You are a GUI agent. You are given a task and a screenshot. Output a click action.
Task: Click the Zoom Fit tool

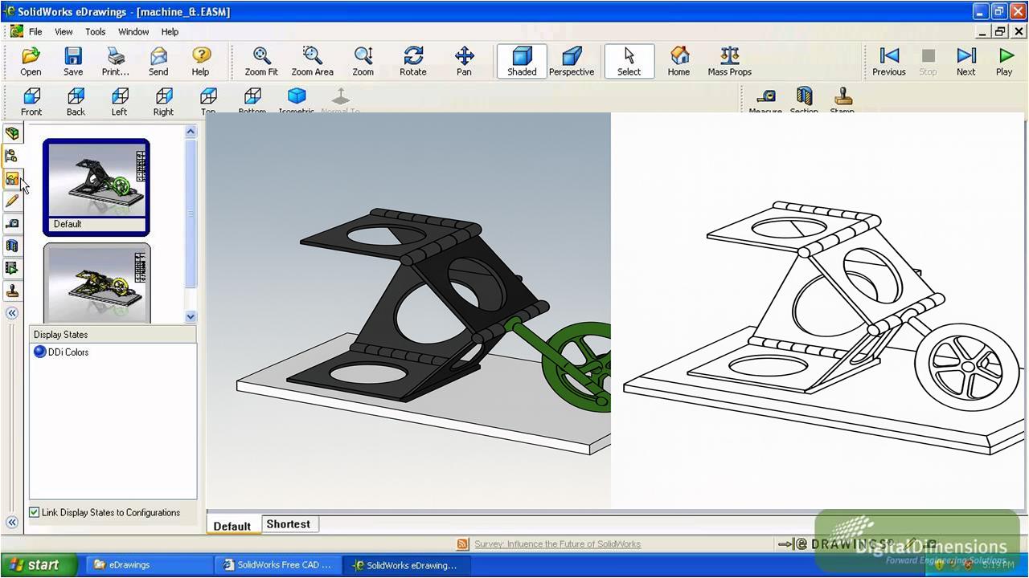coord(260,60)
